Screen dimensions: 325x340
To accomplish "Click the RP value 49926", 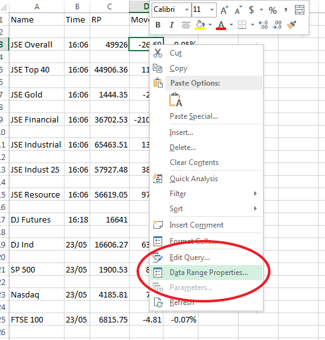I will [x=110, y=44].
